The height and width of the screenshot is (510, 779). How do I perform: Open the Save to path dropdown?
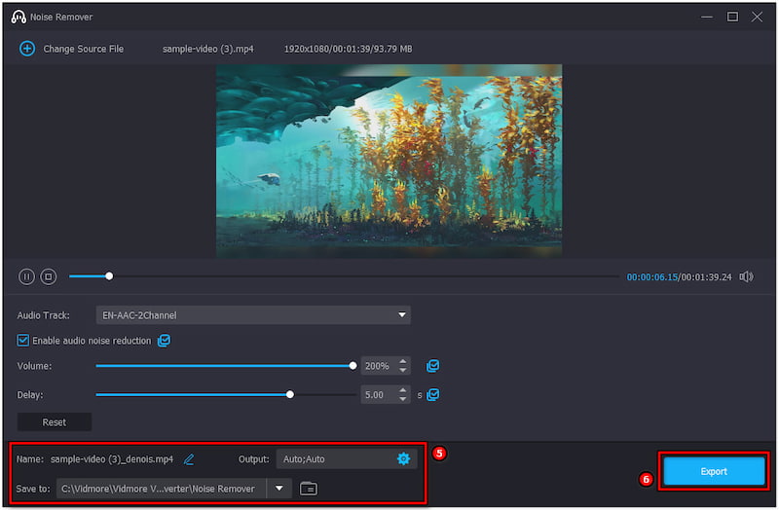[279, 489]
